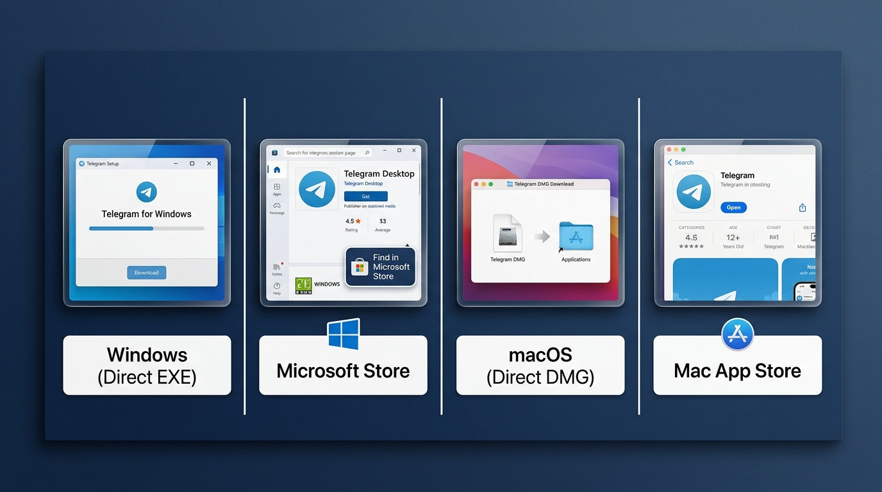
Task: Click the 'Microsoft Store' caption card
Action: pyautogui.click(x=343, y=365)
